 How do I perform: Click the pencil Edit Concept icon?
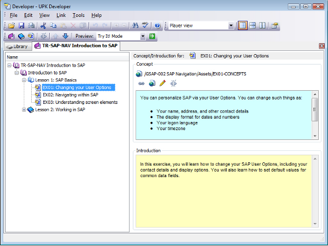click(x=162, y=84)
